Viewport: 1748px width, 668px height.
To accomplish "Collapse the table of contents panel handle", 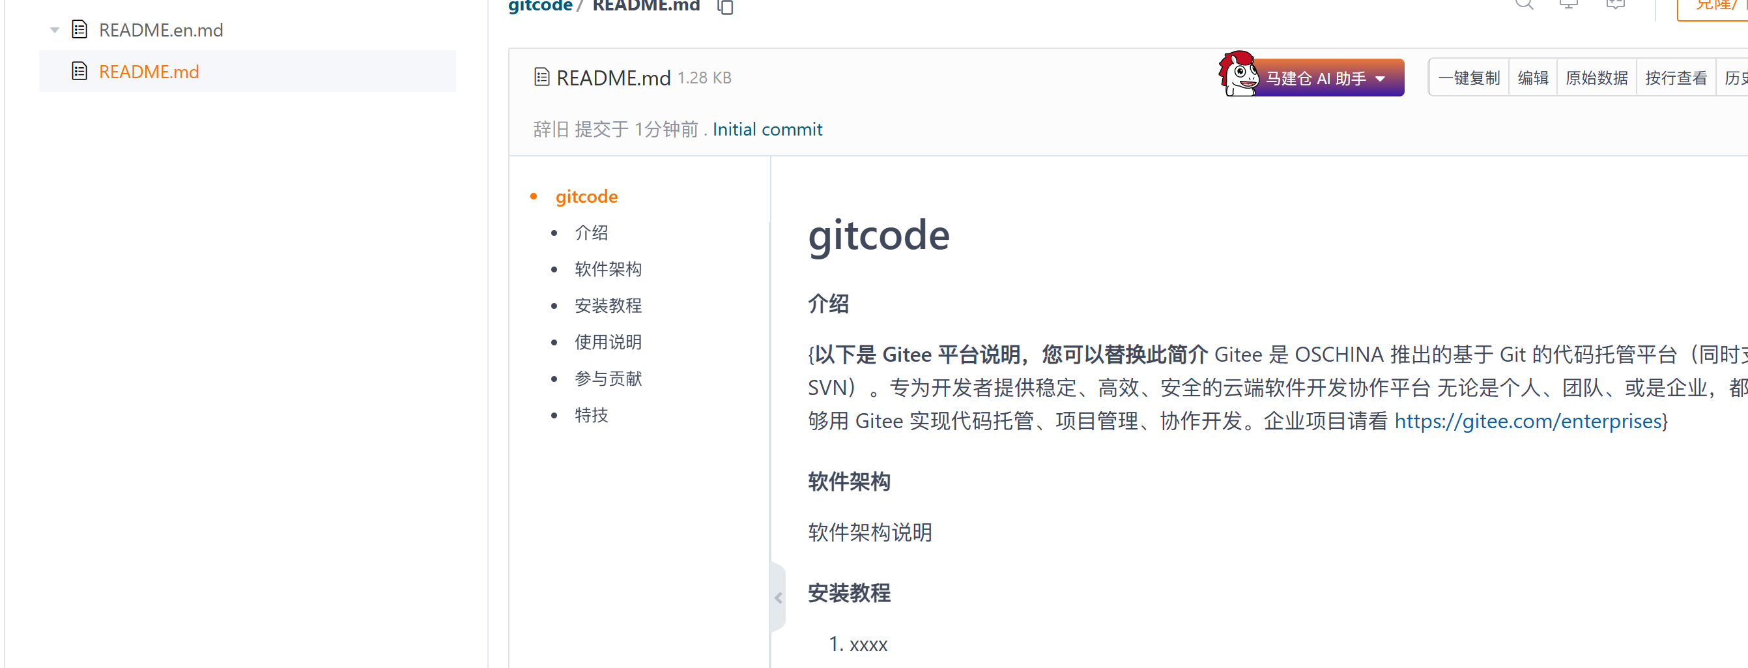I will pyautogui.click(x=779, y=598).
